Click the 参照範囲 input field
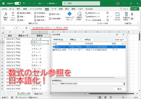 pyautogui.click(x=91, y=84)
